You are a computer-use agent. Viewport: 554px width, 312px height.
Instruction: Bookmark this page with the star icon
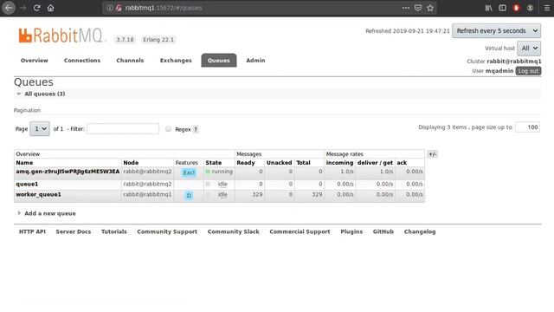[430, 8]
